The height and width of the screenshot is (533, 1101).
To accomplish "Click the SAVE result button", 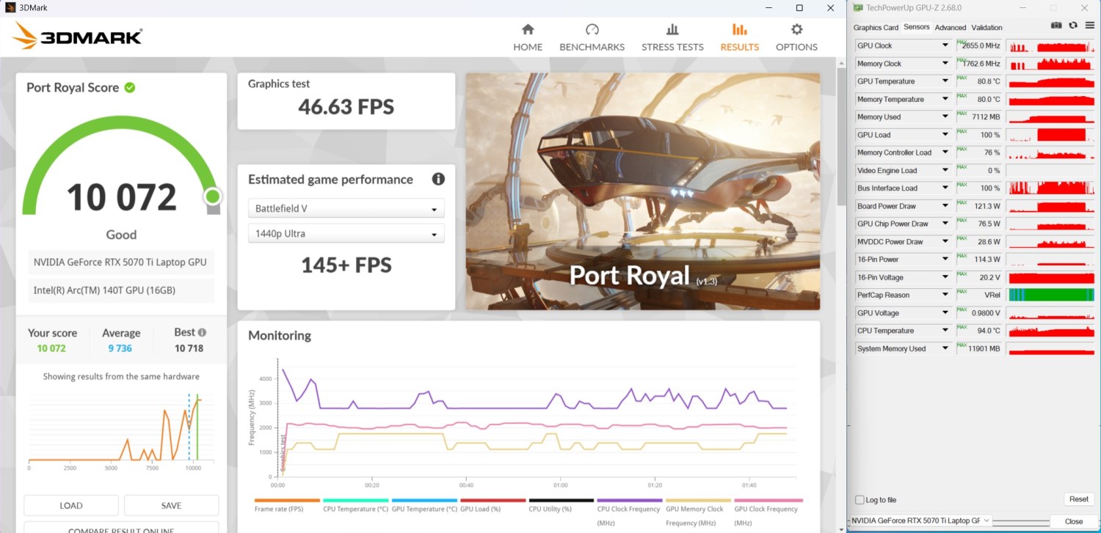I will 171,505.
